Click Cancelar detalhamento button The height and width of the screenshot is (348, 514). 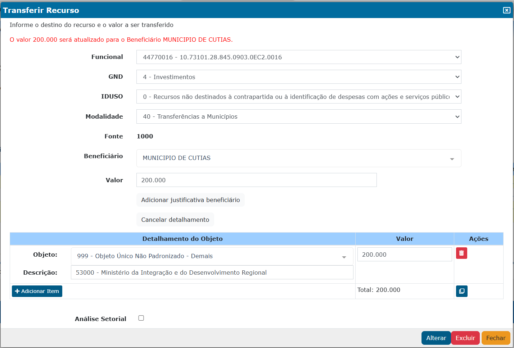(175, 220)
